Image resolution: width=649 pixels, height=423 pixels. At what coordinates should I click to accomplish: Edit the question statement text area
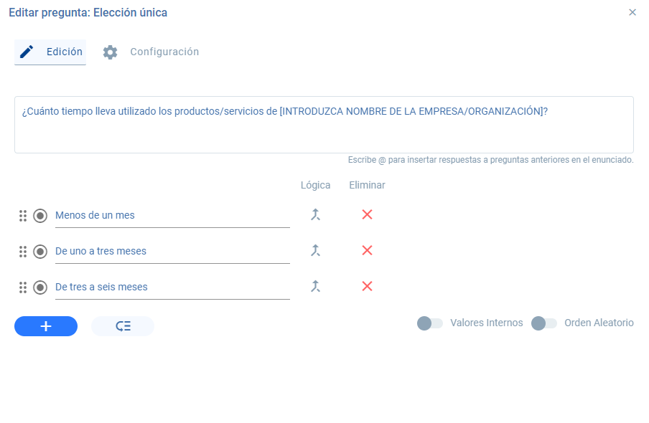324,125
